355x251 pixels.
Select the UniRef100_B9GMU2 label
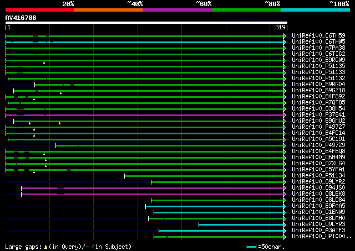tap(318, 121)
